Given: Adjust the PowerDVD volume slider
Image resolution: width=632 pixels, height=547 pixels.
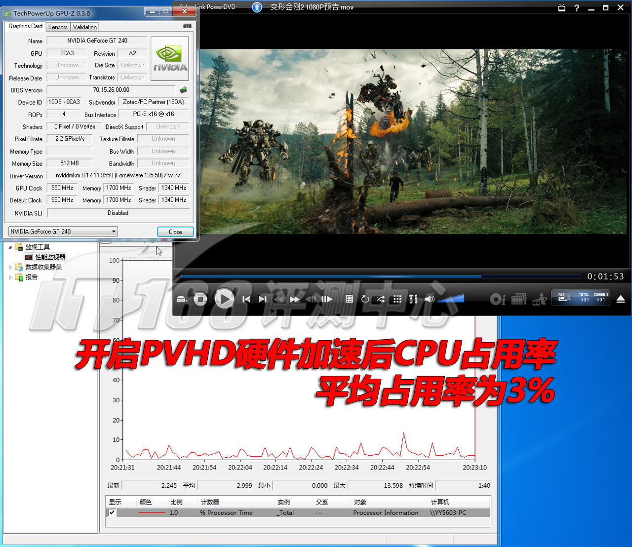Looking at the screenshot, I should coord(451,298).
